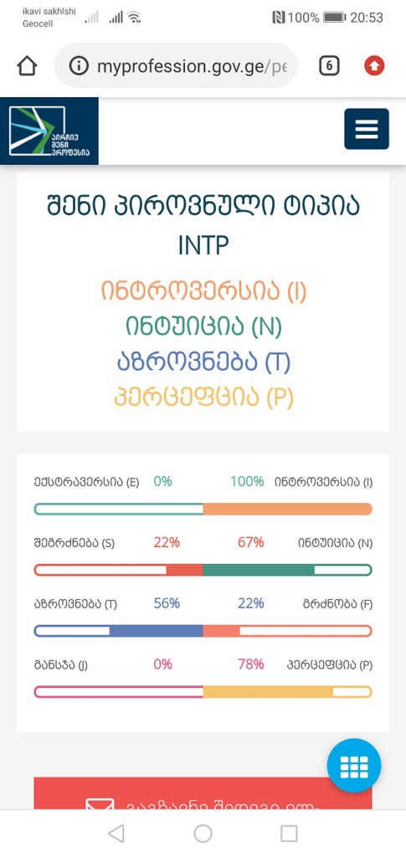
Task: Click the red send results button
Action: click(203, 793)
